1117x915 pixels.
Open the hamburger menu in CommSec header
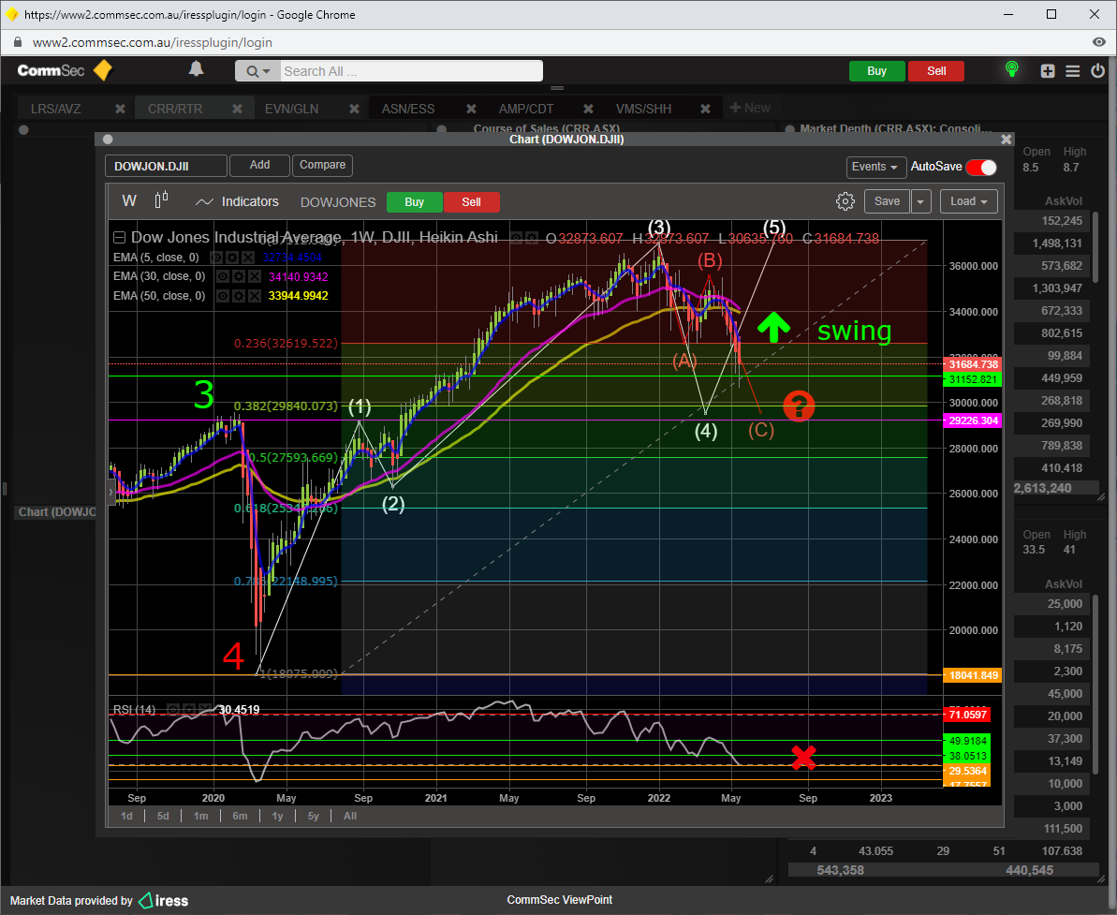[x=1073, y=70]
